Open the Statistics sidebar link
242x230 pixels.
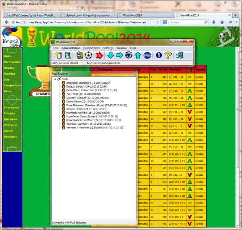point(10,137)
